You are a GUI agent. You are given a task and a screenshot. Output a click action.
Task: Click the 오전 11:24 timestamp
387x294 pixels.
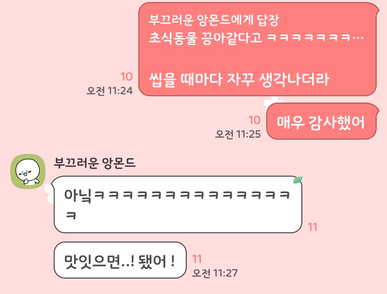(x=110, y=91)
